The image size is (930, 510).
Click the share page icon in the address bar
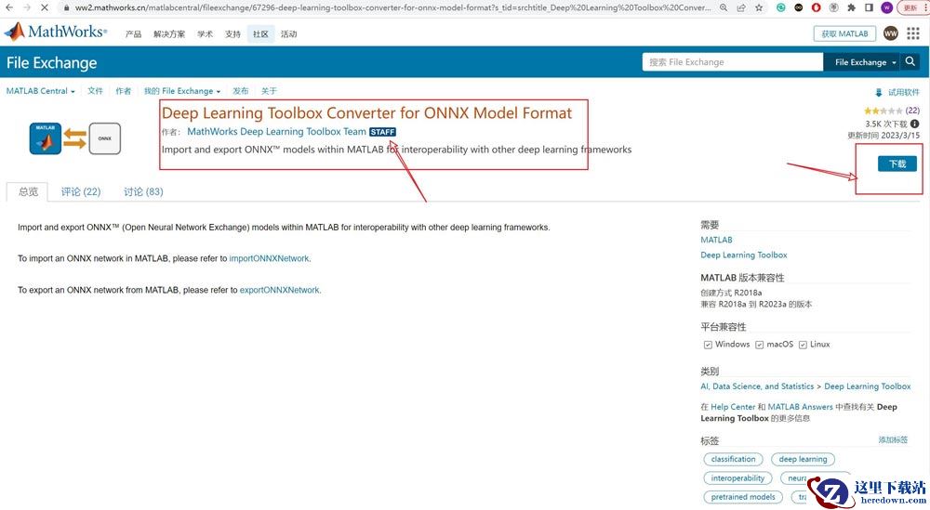[x=741, y=7]
